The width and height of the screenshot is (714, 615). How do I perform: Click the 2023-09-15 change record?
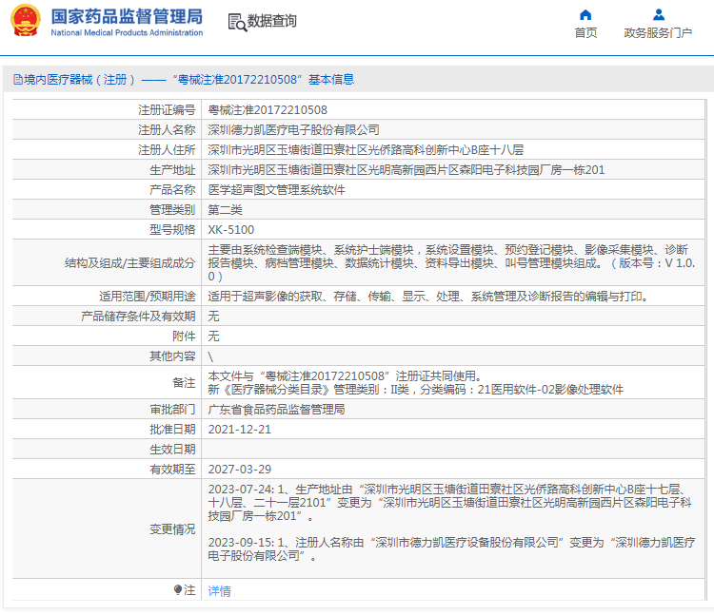click(451, 549)
